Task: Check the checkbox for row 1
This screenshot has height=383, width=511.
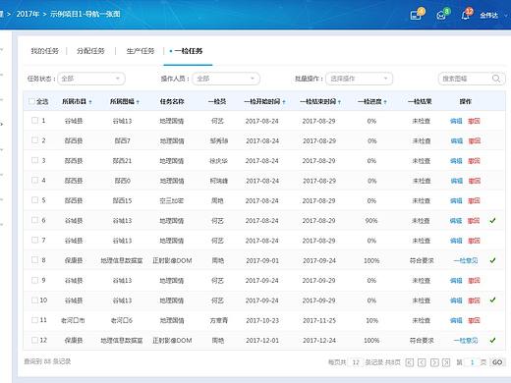Action: (x=34, y=121)
